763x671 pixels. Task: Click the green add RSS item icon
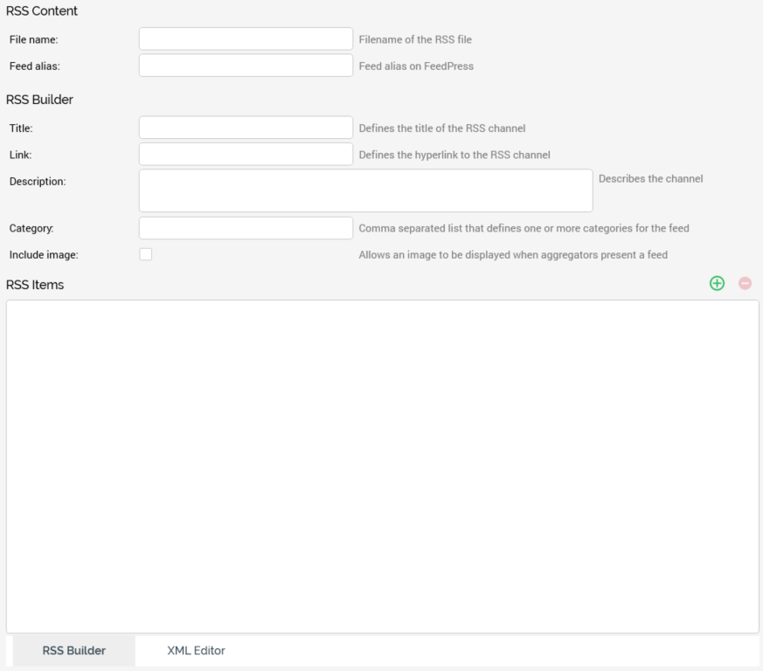[717, 283]
